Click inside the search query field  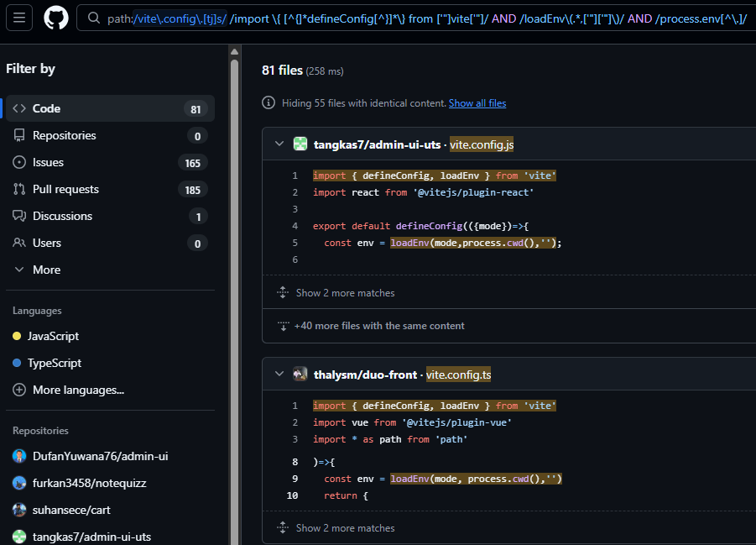pos(420,18)
